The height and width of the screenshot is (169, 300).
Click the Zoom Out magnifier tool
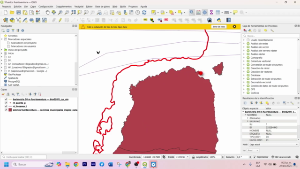(67, 13)
